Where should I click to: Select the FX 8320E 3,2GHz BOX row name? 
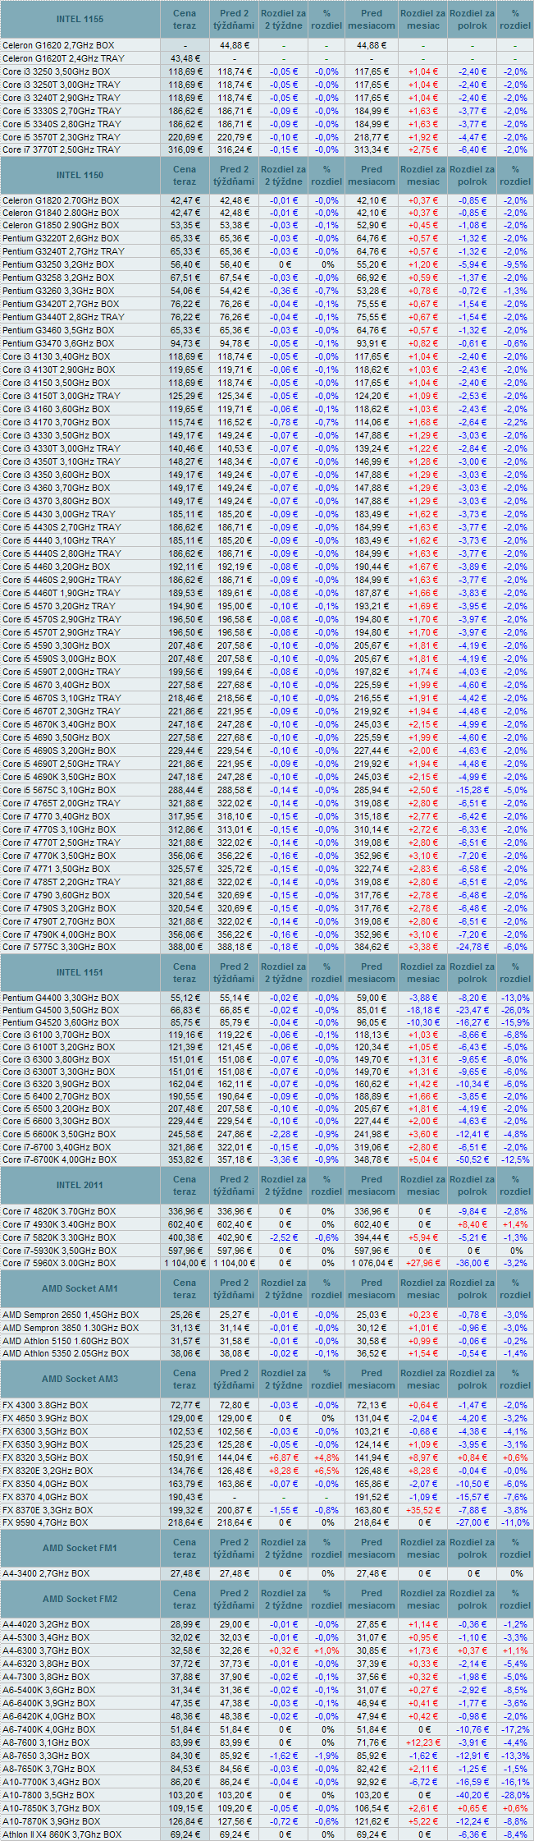pos(48,1471)
